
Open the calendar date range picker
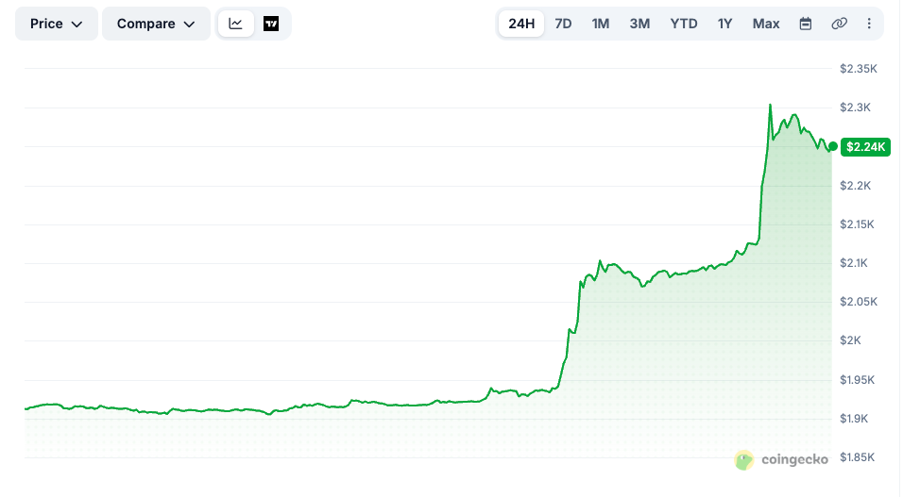coord(806,24)
